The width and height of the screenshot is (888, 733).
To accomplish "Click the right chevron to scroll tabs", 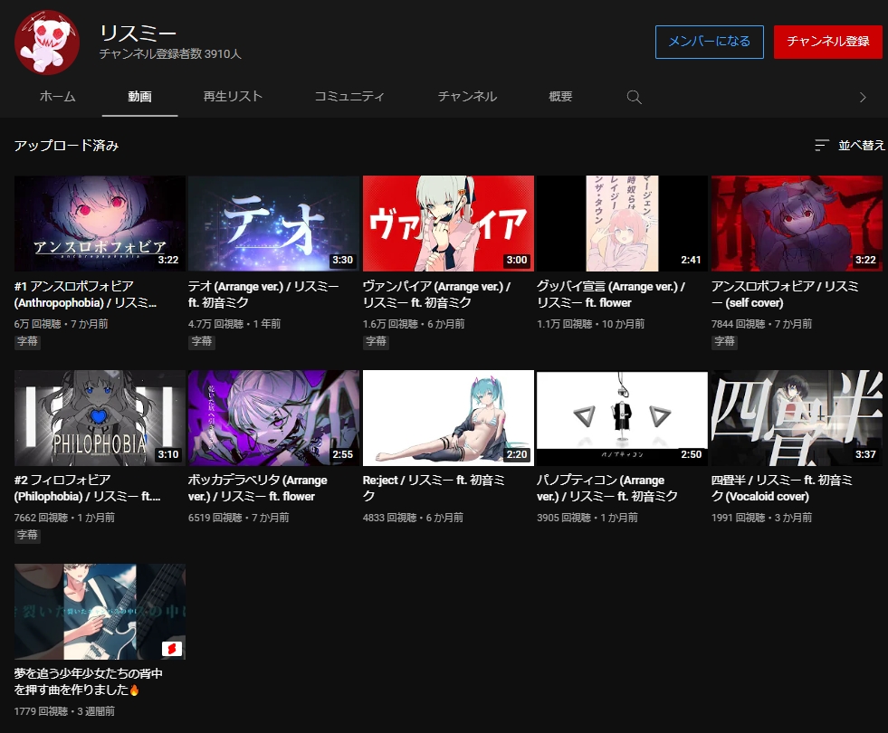I will [x=863, y=98].
